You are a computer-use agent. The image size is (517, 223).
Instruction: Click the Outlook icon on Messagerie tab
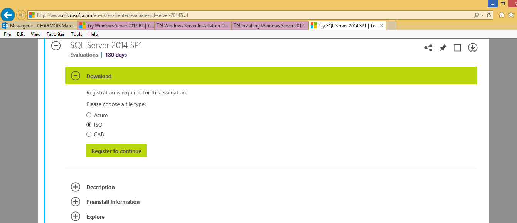[5, 26]
